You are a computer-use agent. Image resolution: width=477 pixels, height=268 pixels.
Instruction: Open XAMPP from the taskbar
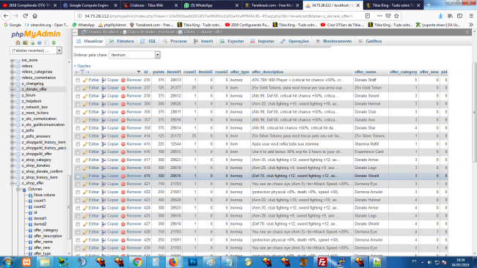click(x=26, y=262)
